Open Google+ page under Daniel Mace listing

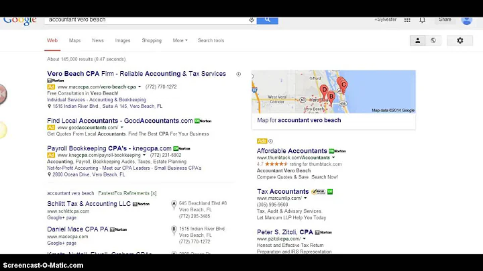(62, 243)
